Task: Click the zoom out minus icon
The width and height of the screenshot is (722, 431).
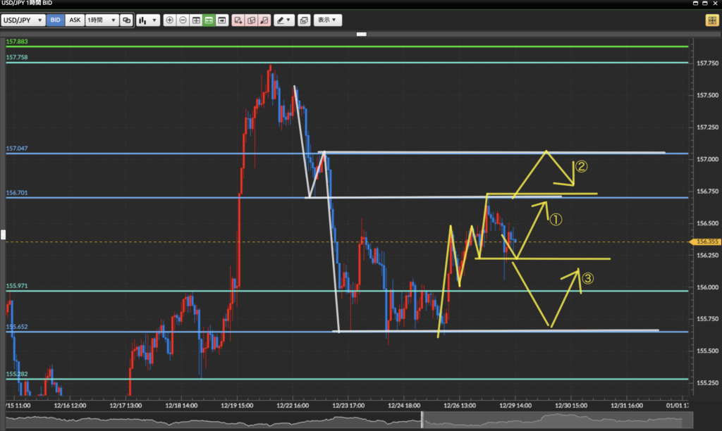Action: pos(183,20)
